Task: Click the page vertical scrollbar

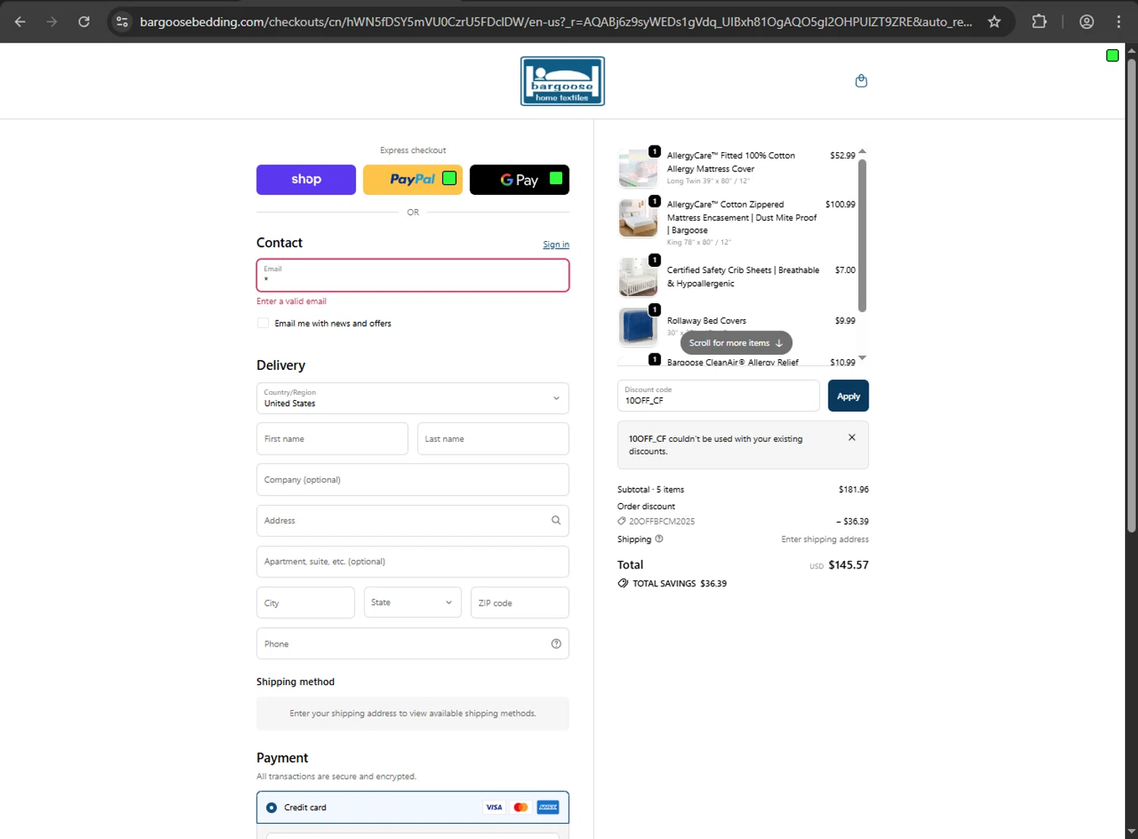Action: coord(1131,296)
